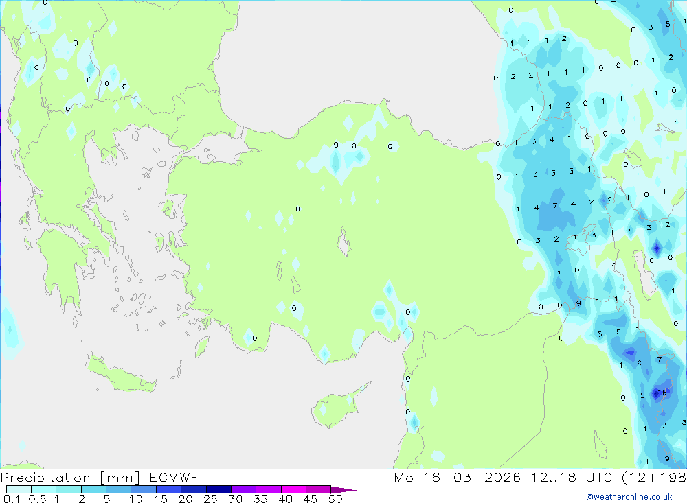This screenshot has width=687, height=503.
Task: Click the '10' legend scale label
Action: [x=135, y=499]
